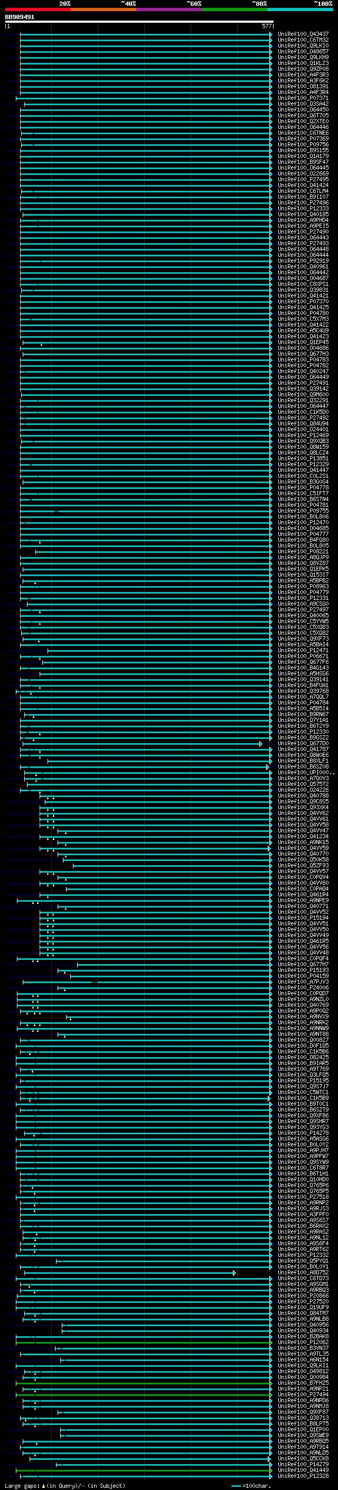Select the UniRef100_C6TD73 label
338x1490 pixels.
[303, 1278]
